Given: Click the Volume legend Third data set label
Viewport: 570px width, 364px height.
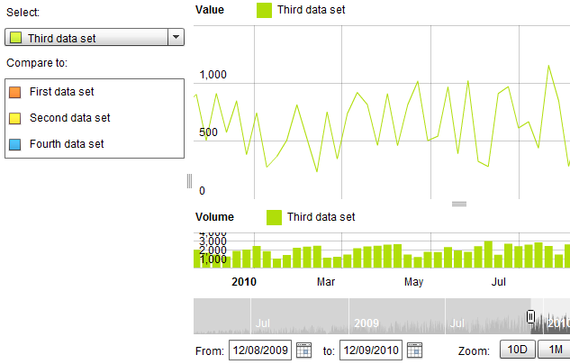Looking at the screenshot, I should [x=321, y=217].
